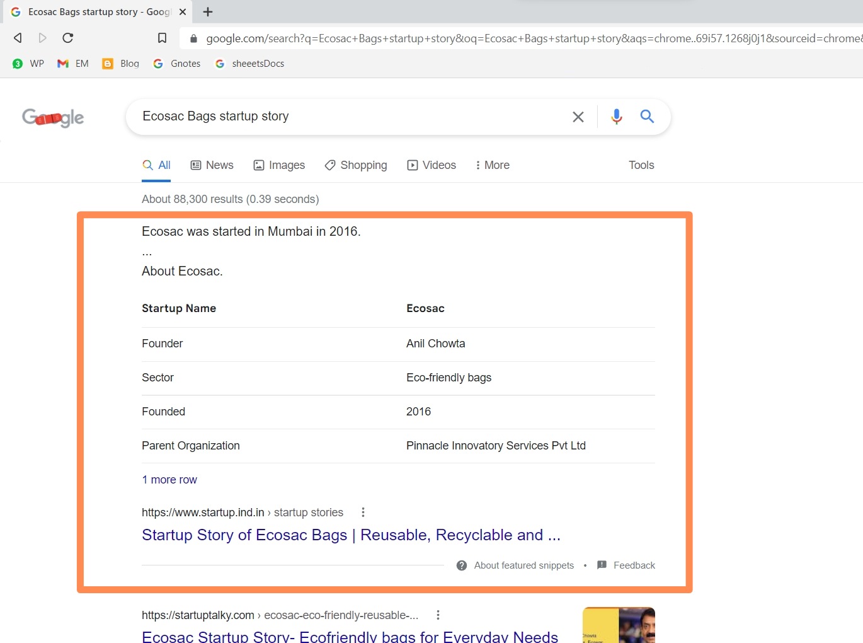Open the search Tools
863x643 pixels.
tap(641, 165)
